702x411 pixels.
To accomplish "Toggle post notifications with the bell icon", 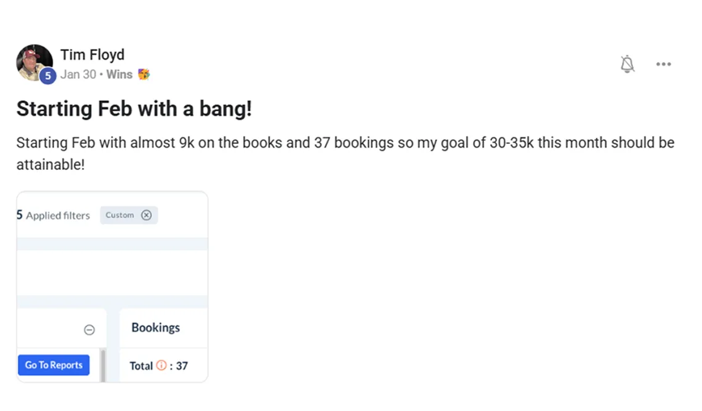I will (x=627, y=64).
